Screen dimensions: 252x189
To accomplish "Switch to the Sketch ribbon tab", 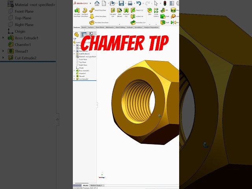I will click(84, 27).
